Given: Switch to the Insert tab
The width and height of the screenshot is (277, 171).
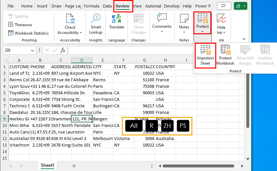Looking at the screenshot, I should (x=42, y=6).
